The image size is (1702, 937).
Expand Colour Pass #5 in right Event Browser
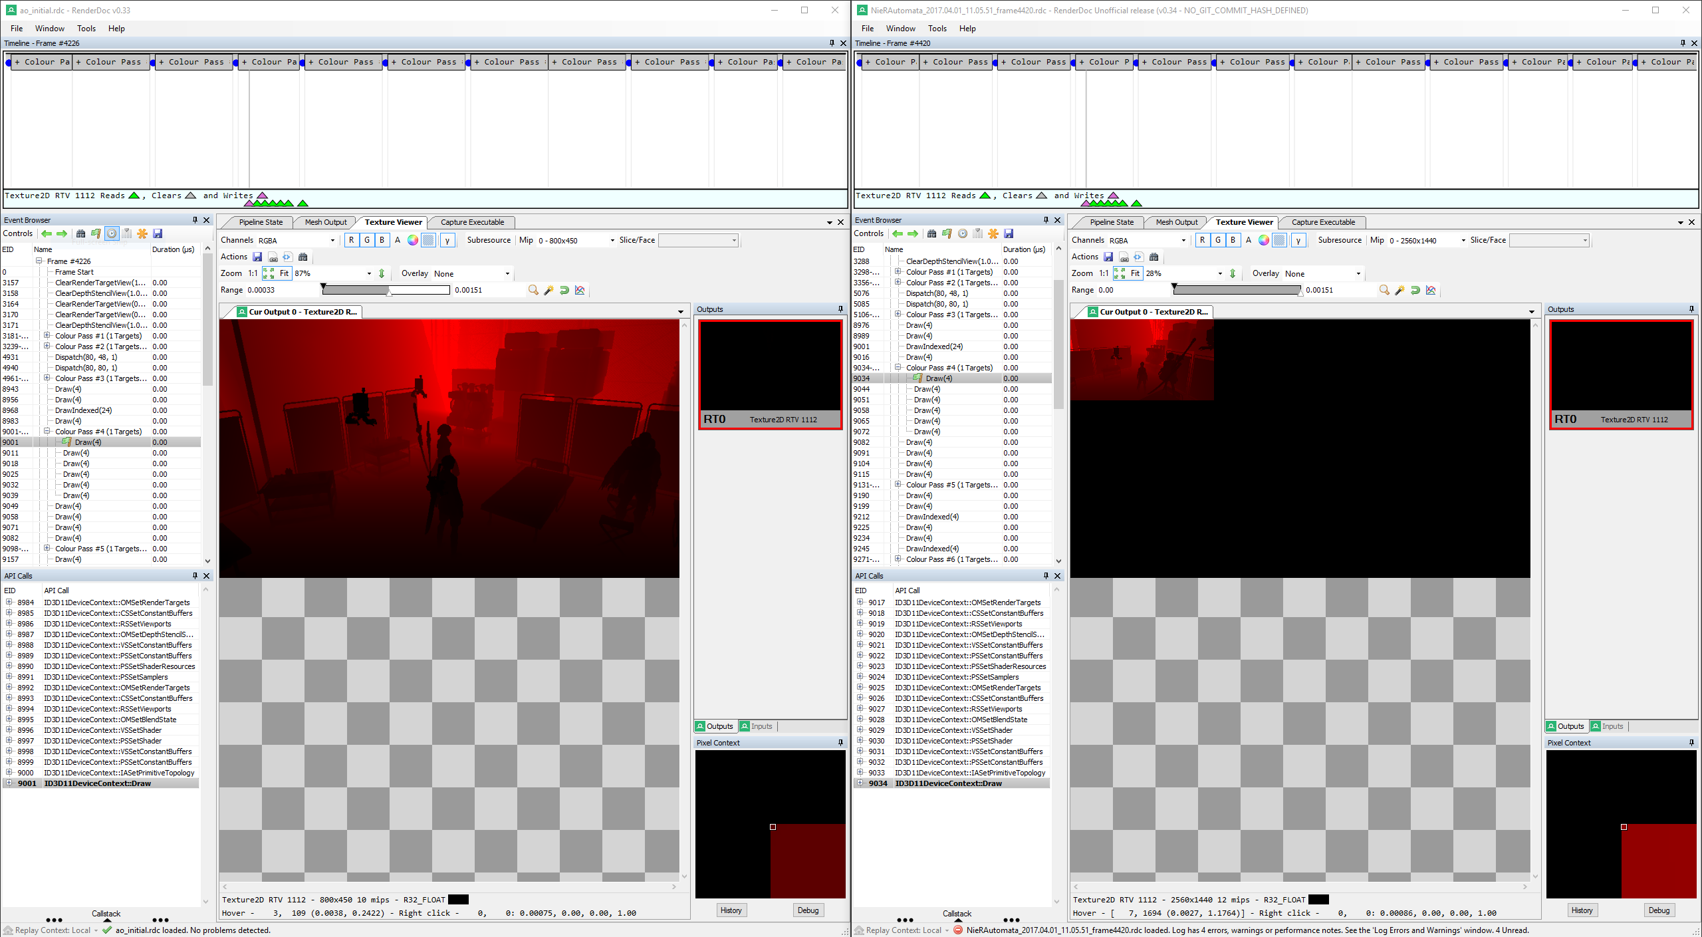[898, 485]
